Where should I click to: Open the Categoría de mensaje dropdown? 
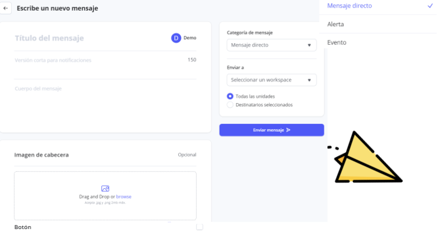click(x=272, y=45)
